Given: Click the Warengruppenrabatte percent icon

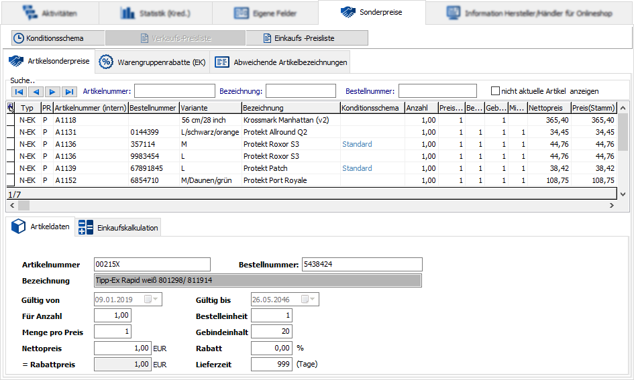Looking at the screenshot, I should [106, 62].
